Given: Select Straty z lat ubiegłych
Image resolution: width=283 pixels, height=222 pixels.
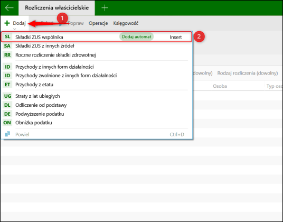Looking at the screenshot, I should (97, 96).
